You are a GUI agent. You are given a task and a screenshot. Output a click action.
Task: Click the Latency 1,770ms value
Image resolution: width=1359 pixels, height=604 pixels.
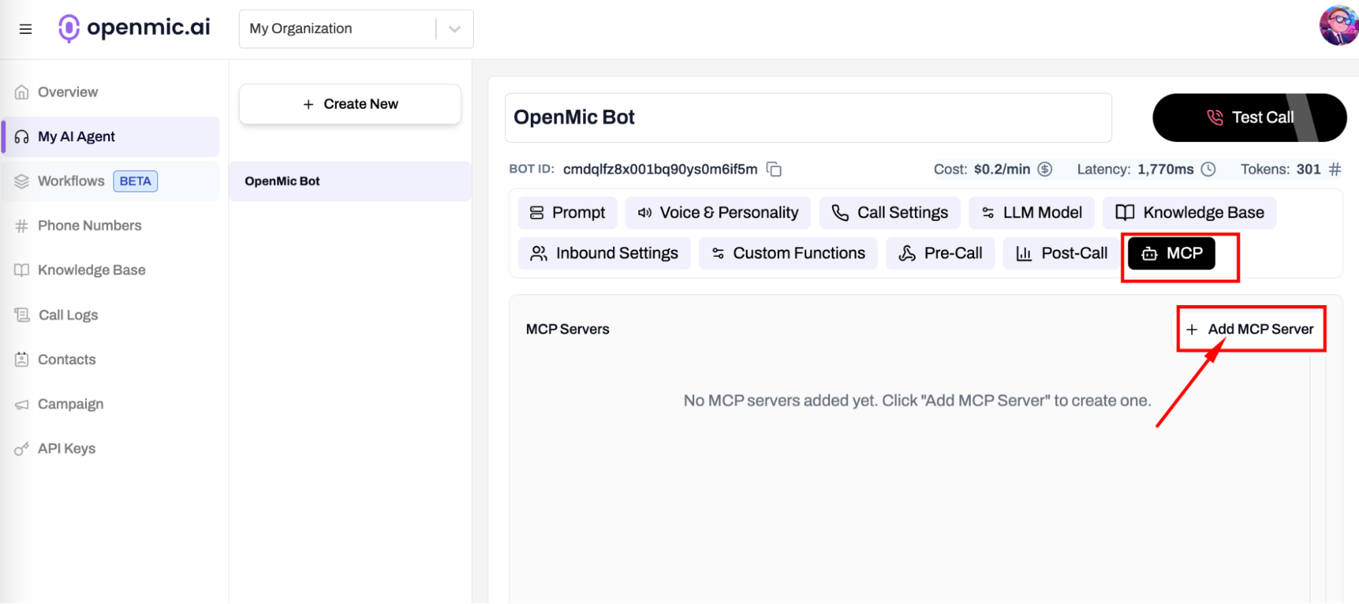tap(1165, 169)
